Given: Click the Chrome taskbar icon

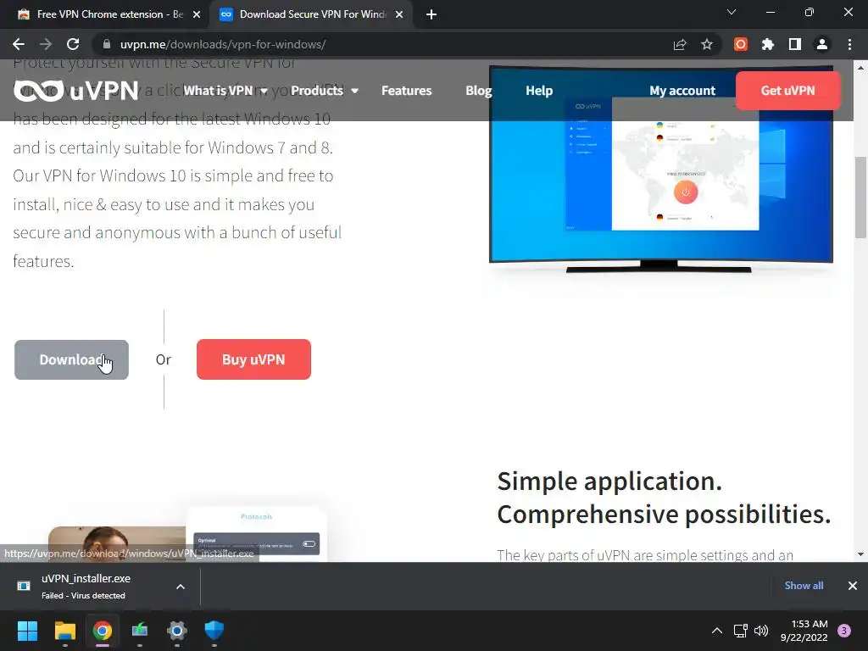Looking at the screenshot, I should (103, 631).
